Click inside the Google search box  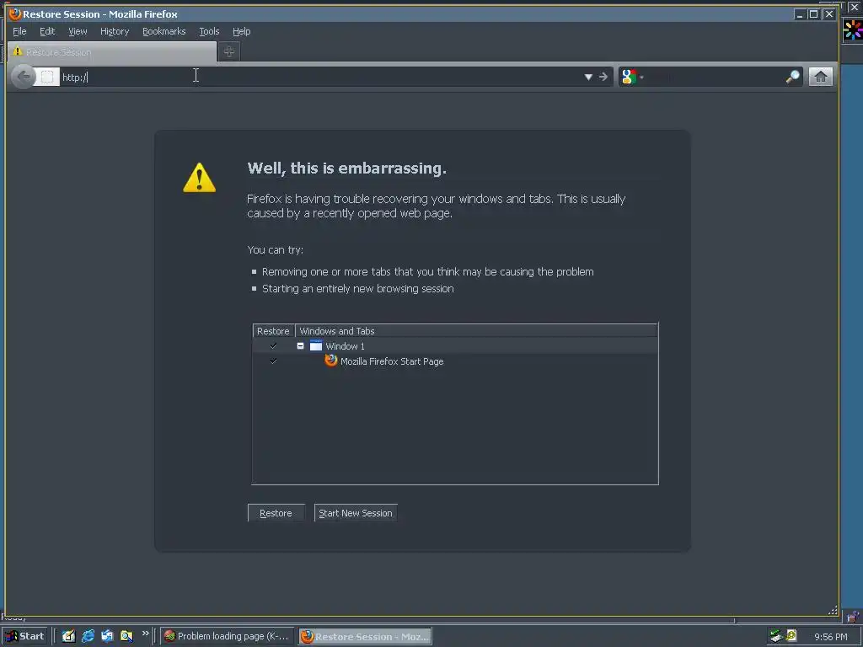tap(715, 77)
